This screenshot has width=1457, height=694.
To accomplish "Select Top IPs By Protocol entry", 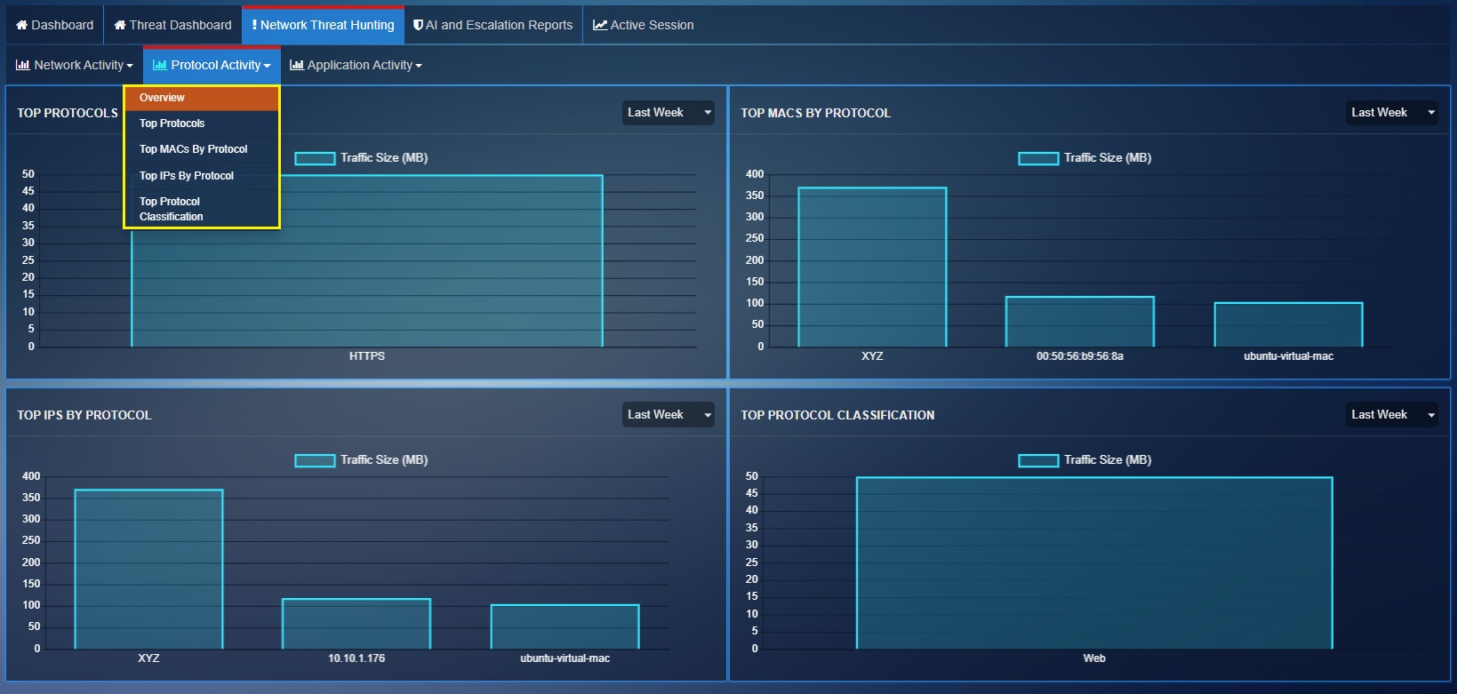I will point(202,176).
